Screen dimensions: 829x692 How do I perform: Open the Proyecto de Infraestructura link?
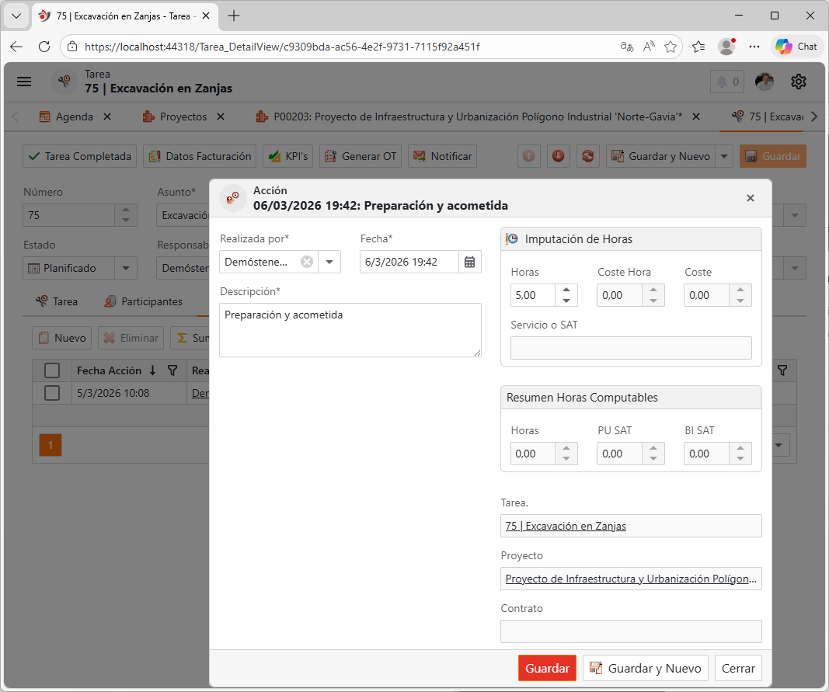(631, 579)
